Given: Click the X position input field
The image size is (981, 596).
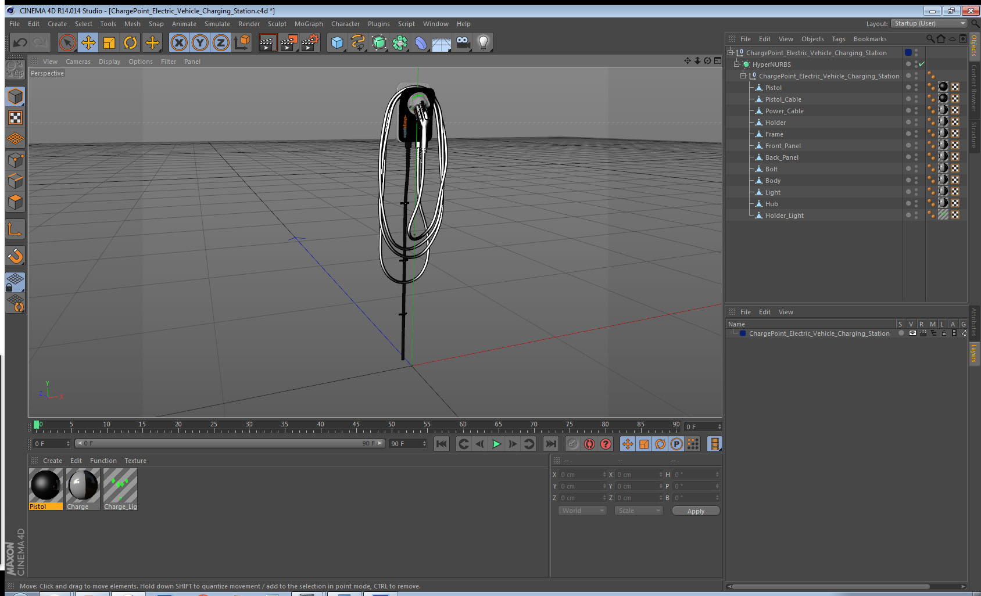Looking at the screenshot, I should pyautogui.click(x=583, y=475).
